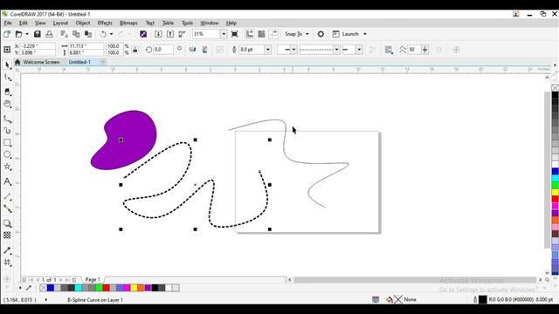
Task: Open the File menu
Action: click(8, 23)
